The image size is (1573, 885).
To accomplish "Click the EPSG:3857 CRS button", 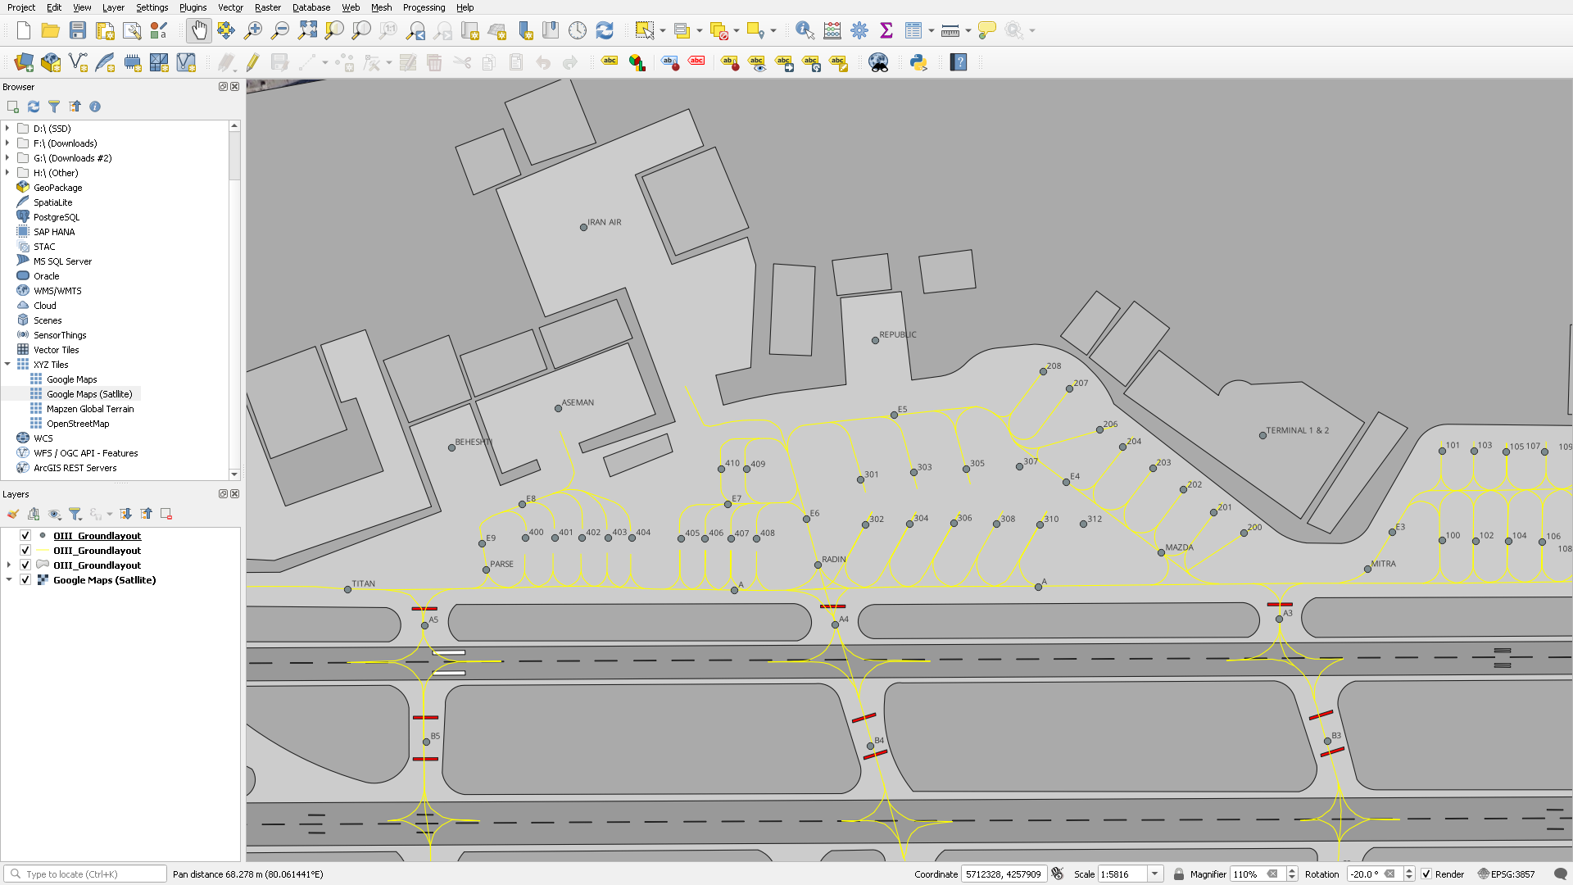I will tap(1506, 874).
